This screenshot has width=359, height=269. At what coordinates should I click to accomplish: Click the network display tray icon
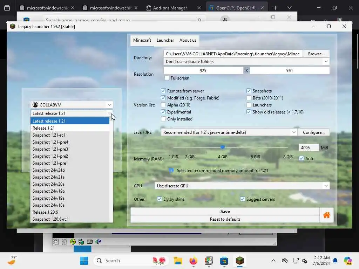[x=296, y=261]
